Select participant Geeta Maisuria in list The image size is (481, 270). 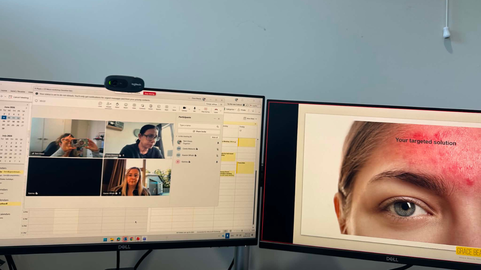tap(198, 149)
